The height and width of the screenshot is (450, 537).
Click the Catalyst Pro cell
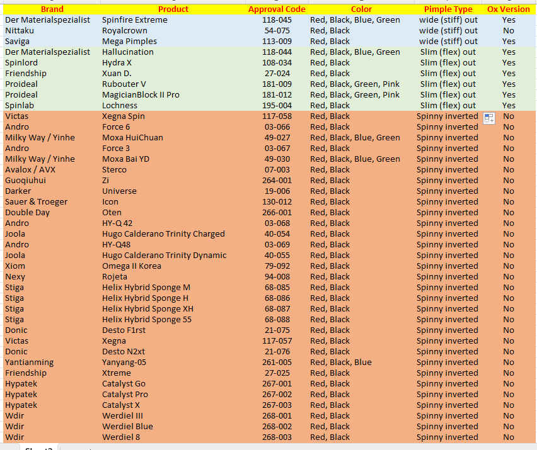coord(173,394)
